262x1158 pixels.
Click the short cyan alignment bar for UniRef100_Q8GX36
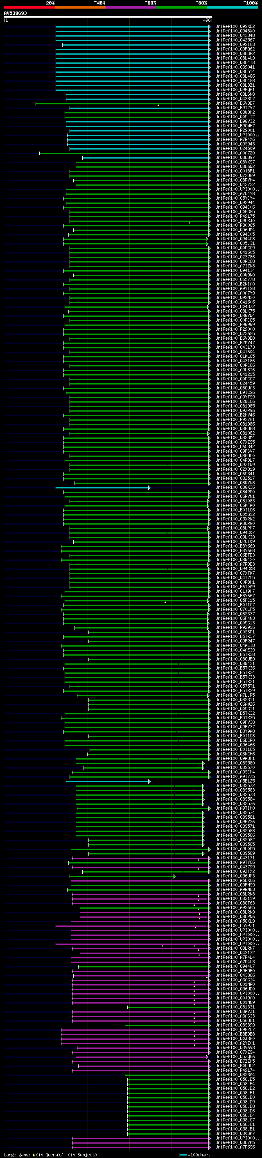click(x=103, y=488)
